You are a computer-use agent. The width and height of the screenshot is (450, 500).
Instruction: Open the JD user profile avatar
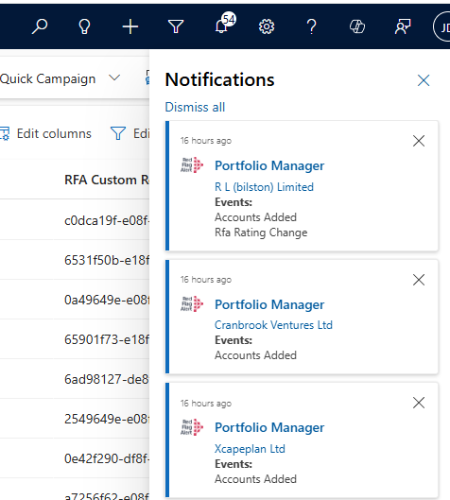pos(441,26)
